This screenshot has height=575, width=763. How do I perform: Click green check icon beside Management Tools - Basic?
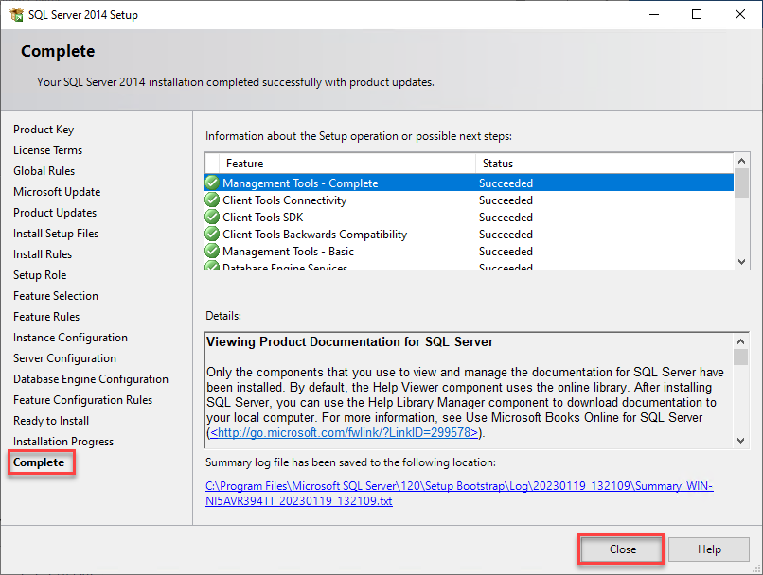[212, 251]
